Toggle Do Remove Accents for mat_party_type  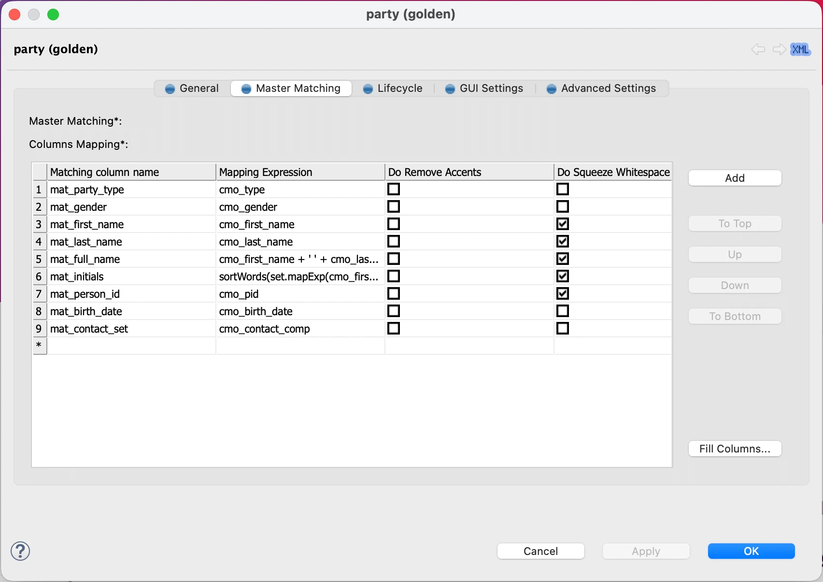tap(394, 189)
